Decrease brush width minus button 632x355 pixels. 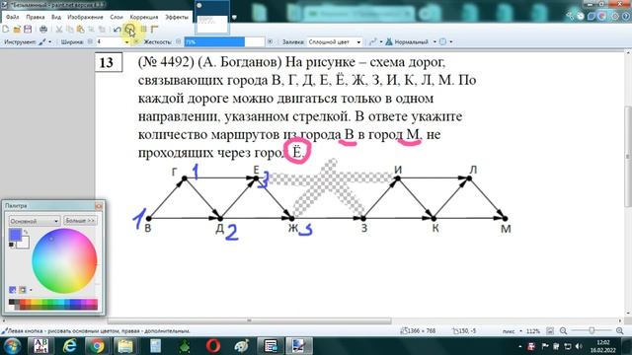coord(90,41)
